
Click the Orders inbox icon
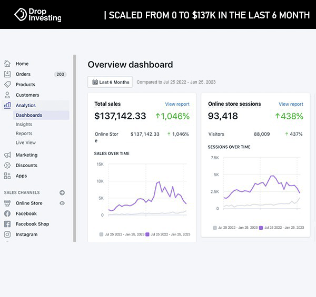click(7, 74)
